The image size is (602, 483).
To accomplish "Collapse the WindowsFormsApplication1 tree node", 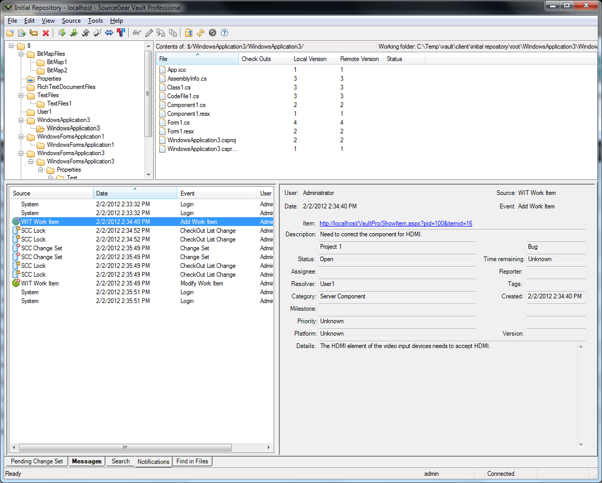I will point(21,137).
